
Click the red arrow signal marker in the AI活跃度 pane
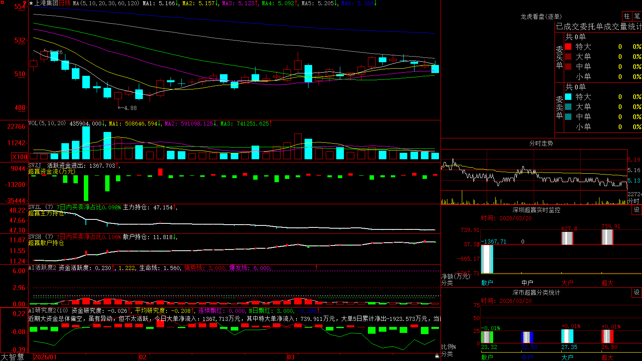(x=316, y=267)
